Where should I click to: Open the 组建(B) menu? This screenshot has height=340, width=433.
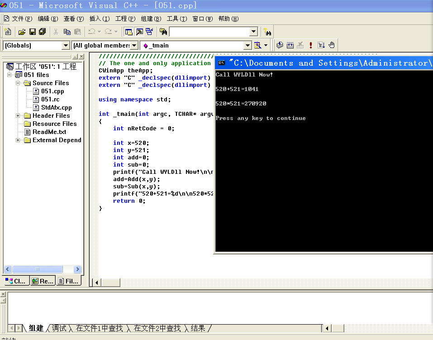tap(151, 19)
